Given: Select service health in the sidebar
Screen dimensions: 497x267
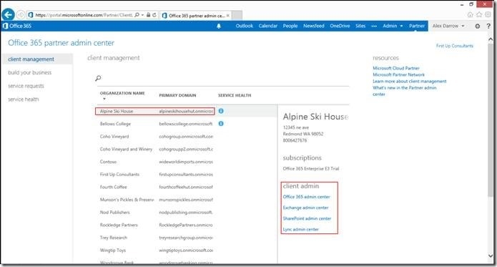Looking at the screenshot, I should [24, 99].
